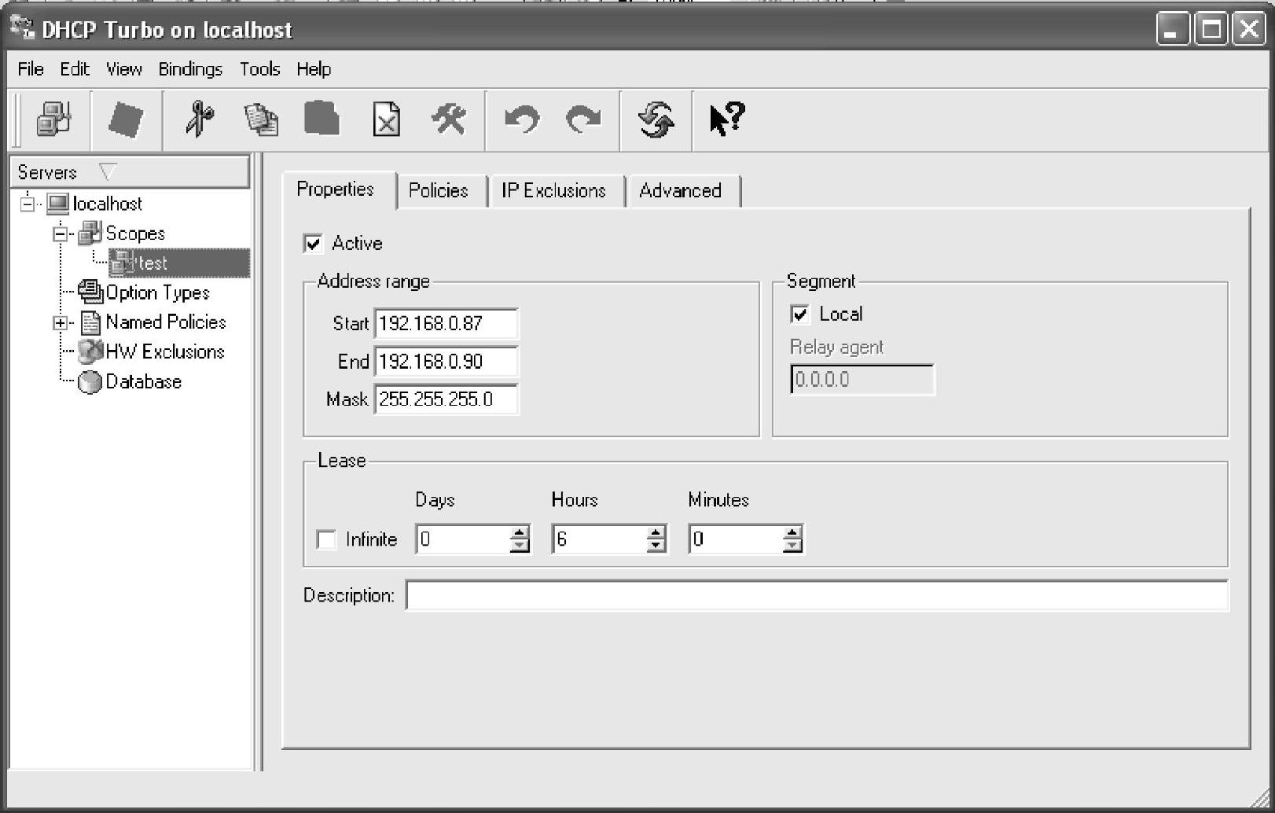Open the tools hammer-and-wrench icon
This screenshot has width=1275, height=813.
click(x=449, y=120)
